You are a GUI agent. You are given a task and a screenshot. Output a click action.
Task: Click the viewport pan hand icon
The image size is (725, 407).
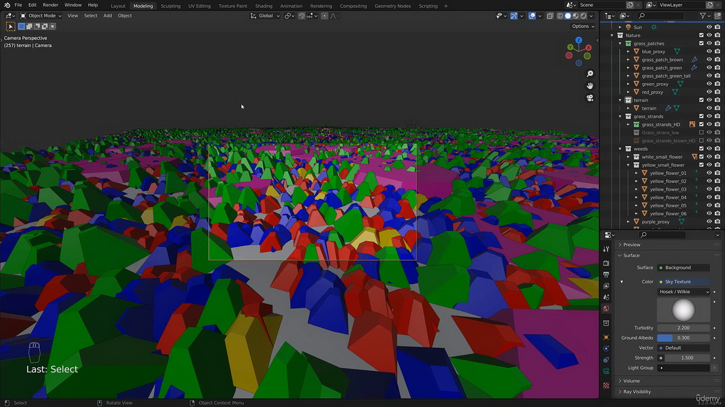pyautogui.click(x=590, y=86)
